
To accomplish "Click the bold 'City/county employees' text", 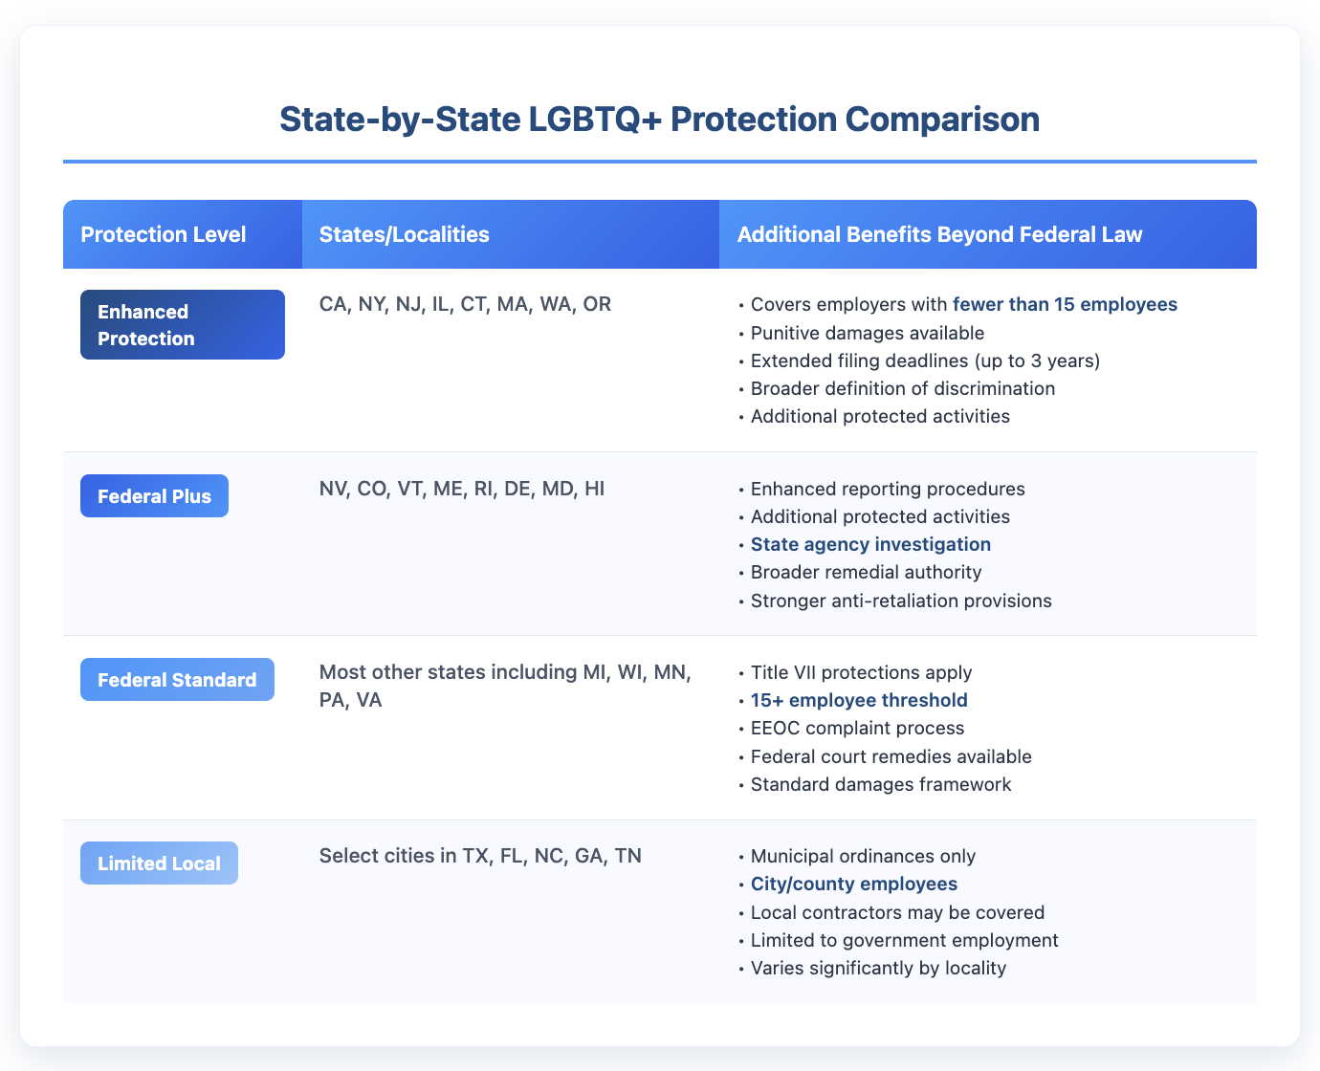I will click(x=853, y=884).
